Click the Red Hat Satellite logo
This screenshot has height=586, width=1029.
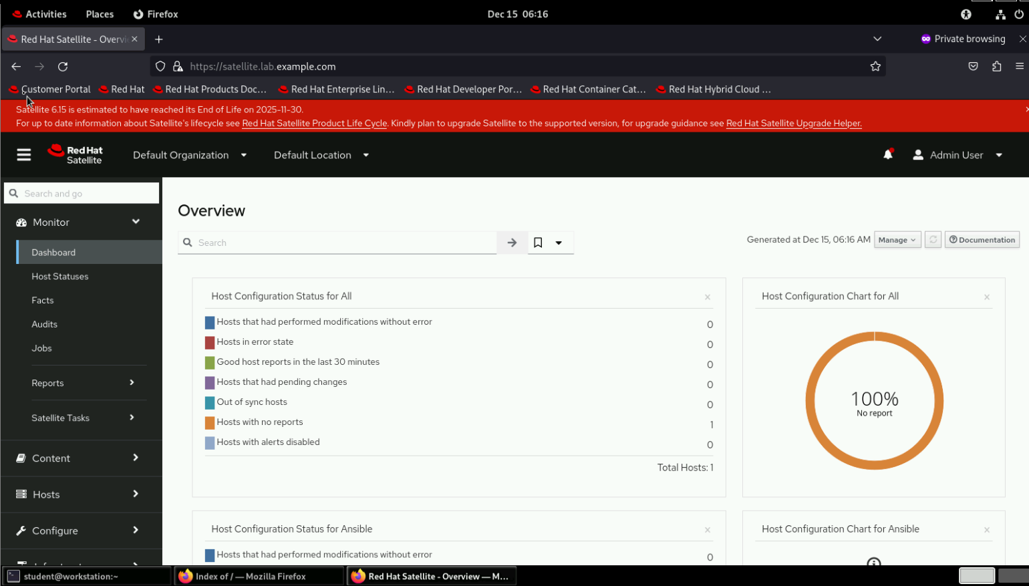point(75,155)
